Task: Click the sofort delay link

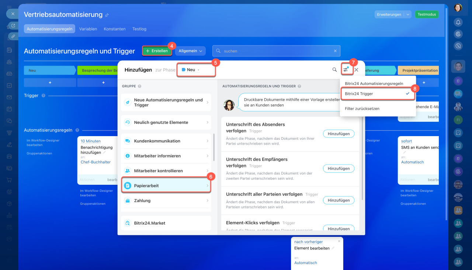Action: 407,141
